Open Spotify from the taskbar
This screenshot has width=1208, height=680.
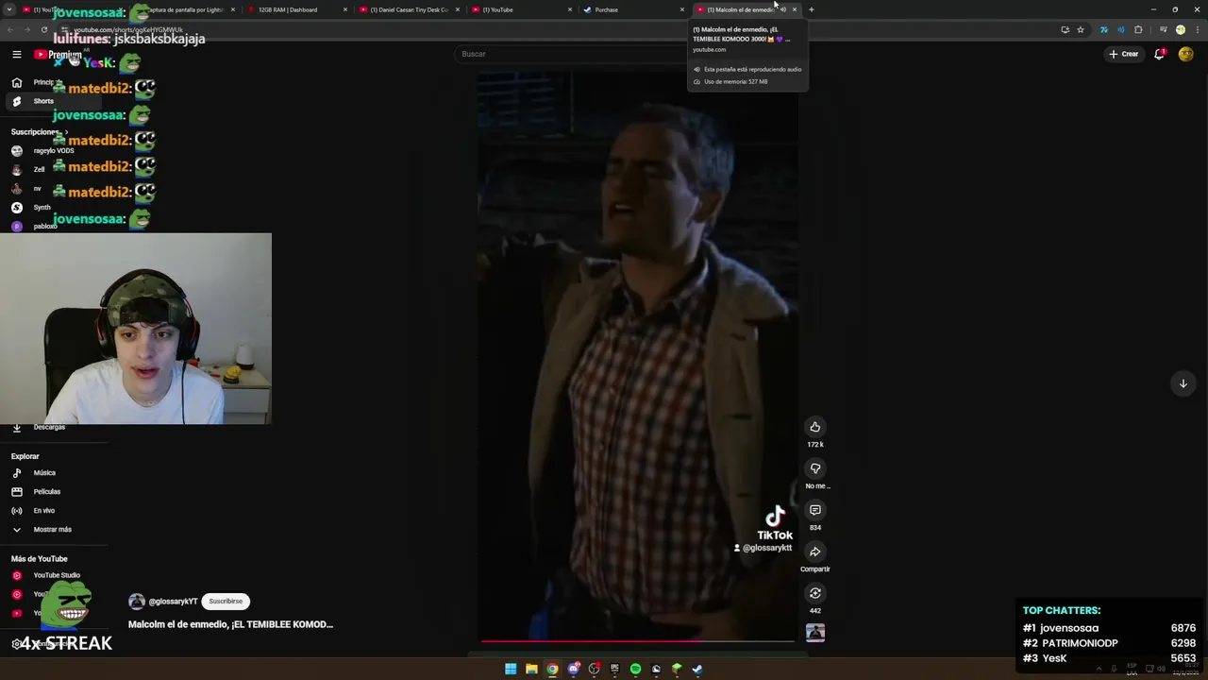[635, 669]
